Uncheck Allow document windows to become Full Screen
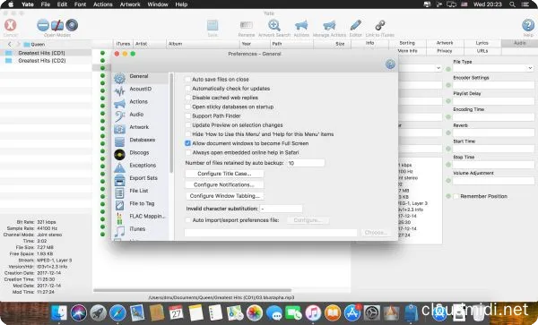Image resolution: width=538 pixels, height=325 pixels. 187,143
